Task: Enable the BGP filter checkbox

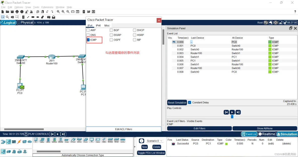Action: click(x=111, y=30)
